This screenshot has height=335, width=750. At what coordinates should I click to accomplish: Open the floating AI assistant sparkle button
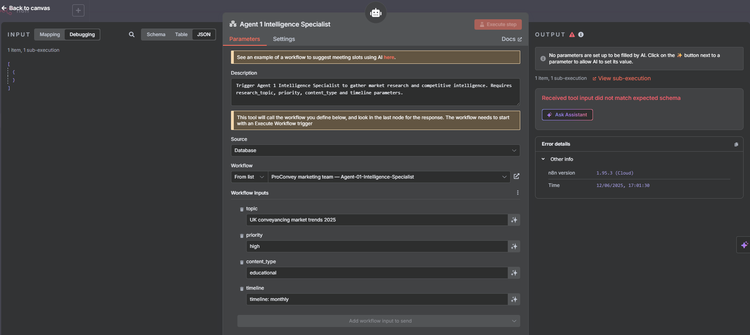[x=744, y=245]
